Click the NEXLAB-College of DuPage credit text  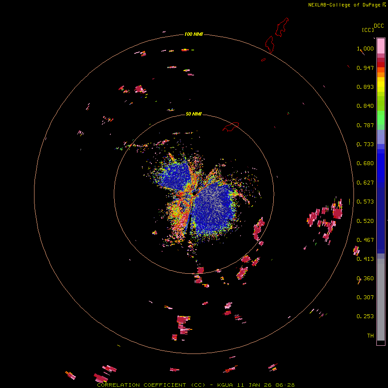pos(344,5)
